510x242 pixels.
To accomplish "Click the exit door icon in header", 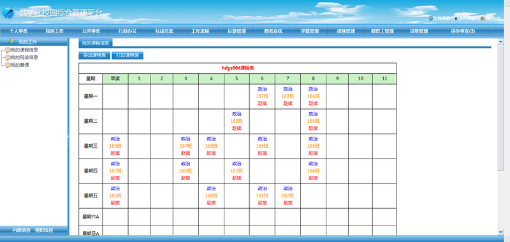I will click(483, 18).
